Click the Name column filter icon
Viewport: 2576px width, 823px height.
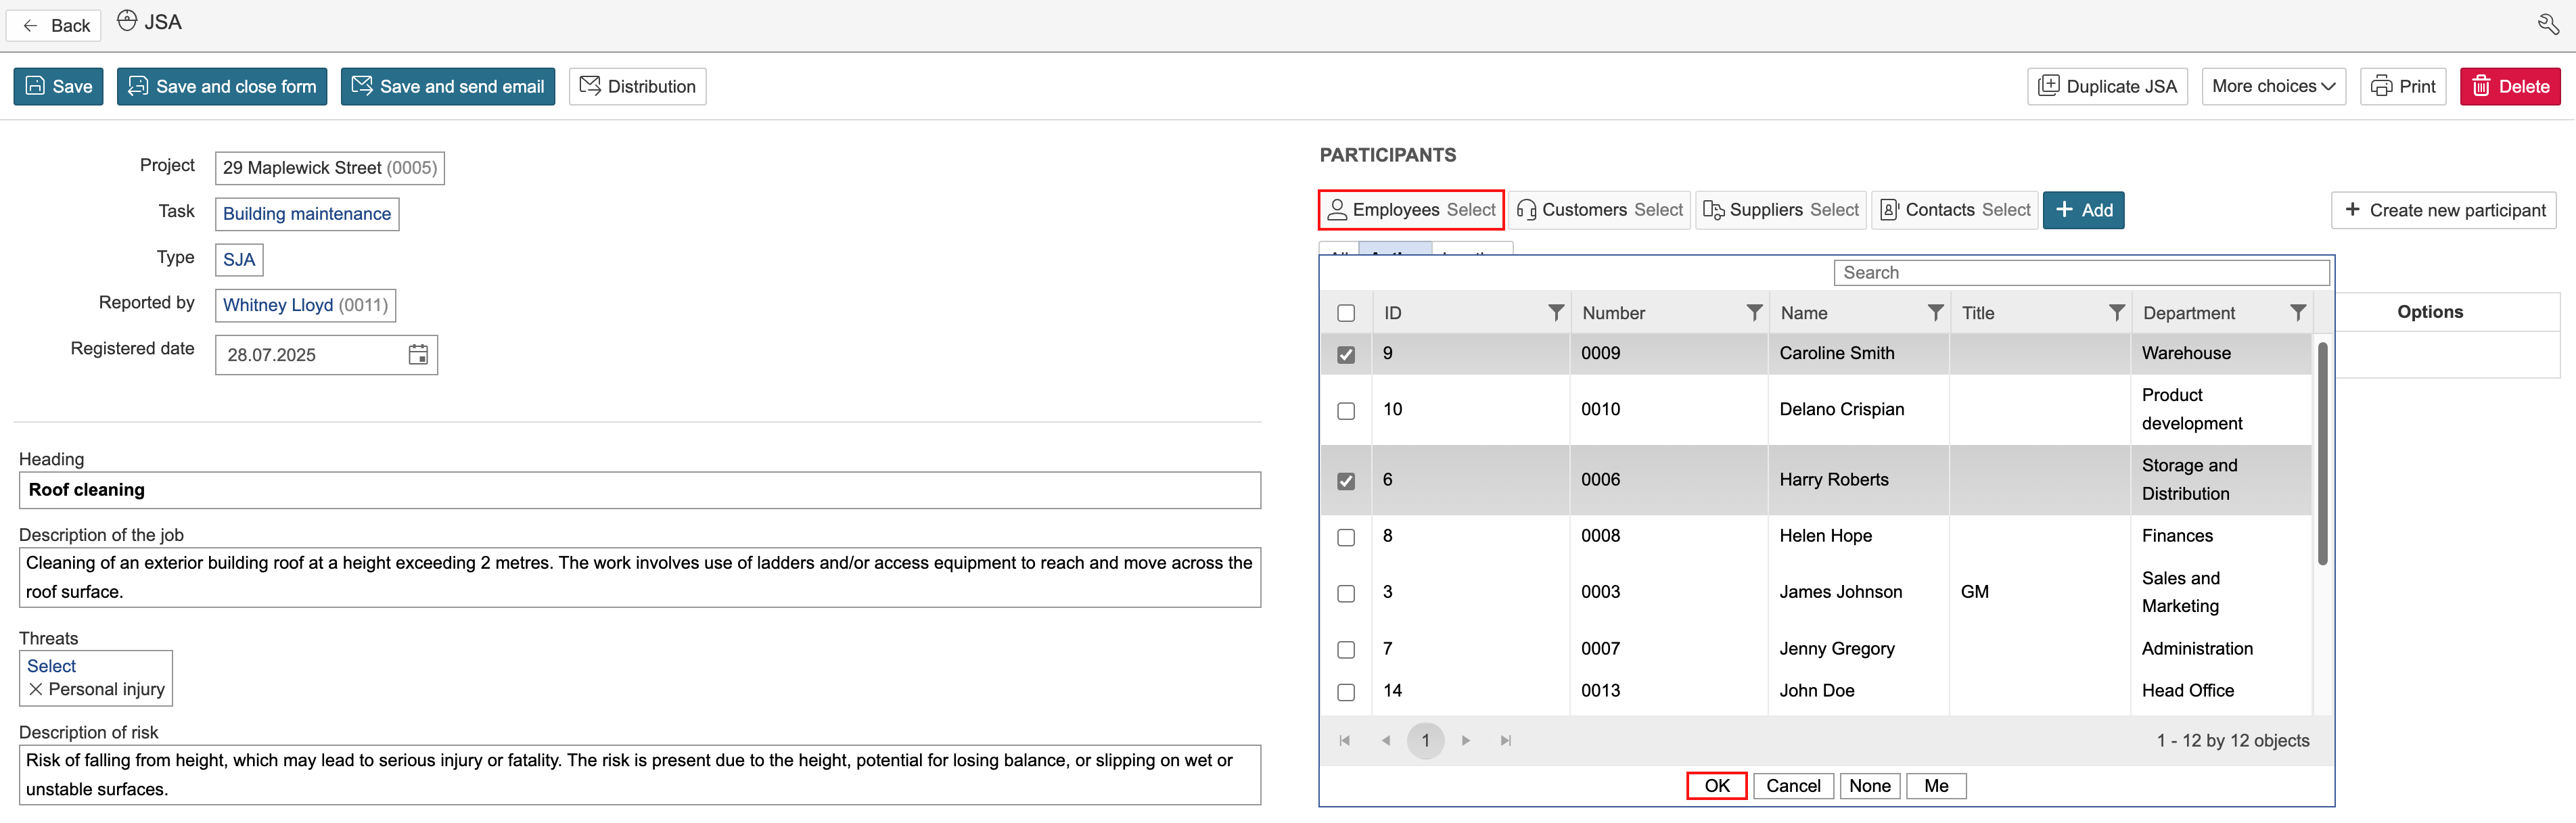[x=1935, y=313]
